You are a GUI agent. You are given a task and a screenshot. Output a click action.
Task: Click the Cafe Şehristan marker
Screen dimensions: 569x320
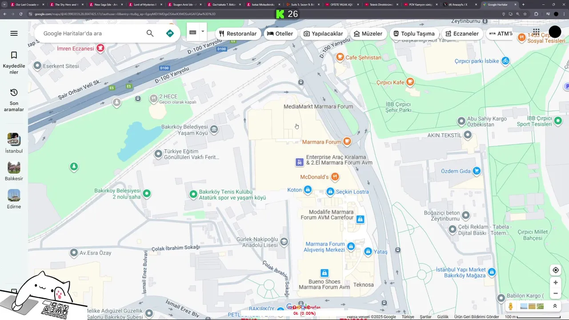click(340, 57)
